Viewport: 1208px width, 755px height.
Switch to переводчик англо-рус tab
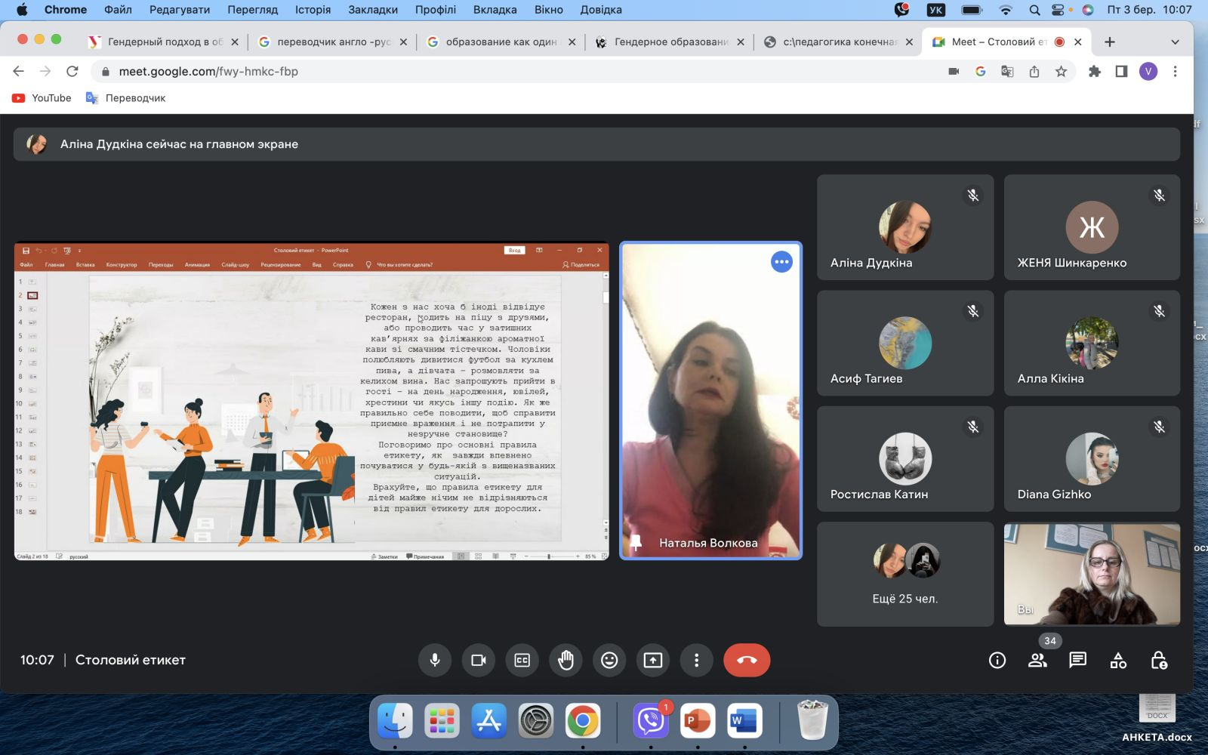tap(333, 42)
